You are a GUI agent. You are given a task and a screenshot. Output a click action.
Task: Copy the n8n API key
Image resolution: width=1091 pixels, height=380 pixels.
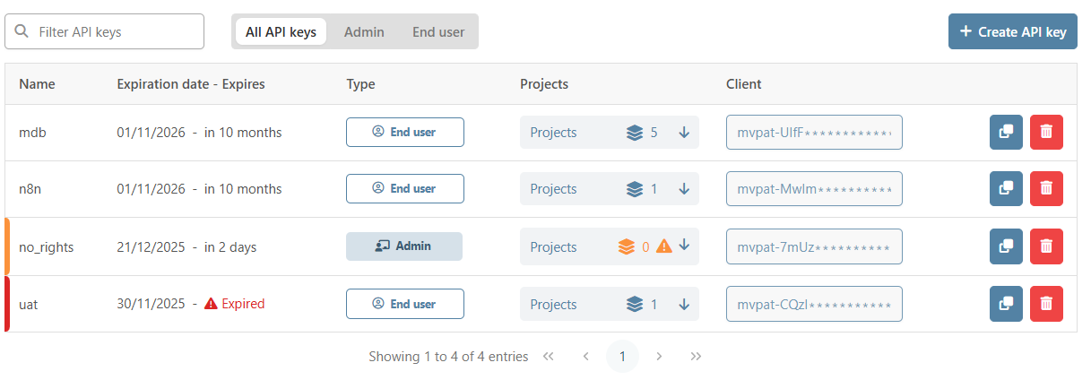(x=1006, y=189)
